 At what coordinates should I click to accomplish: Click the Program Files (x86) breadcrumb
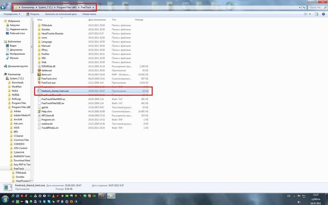(67, 7)
